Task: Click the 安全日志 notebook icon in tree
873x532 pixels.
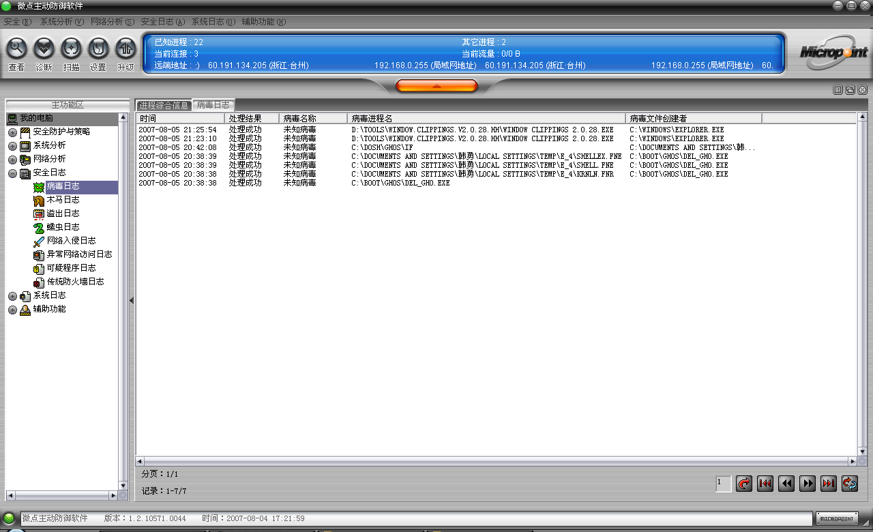Action: [x=25, y=173]
